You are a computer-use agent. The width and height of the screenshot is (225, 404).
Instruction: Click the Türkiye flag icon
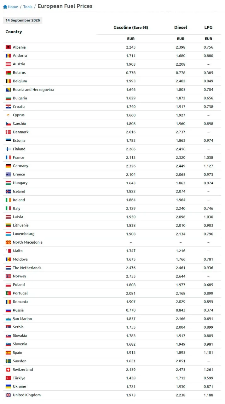pyautogui.click(x=8, y=378)
